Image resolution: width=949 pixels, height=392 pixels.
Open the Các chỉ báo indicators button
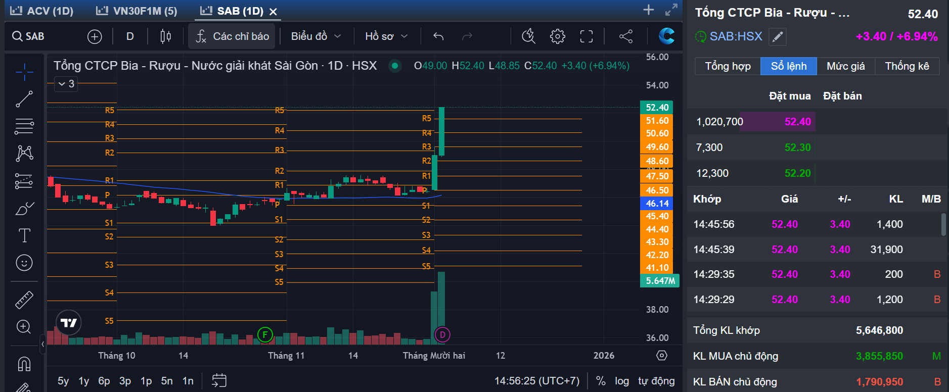click(x=232, y=36)
